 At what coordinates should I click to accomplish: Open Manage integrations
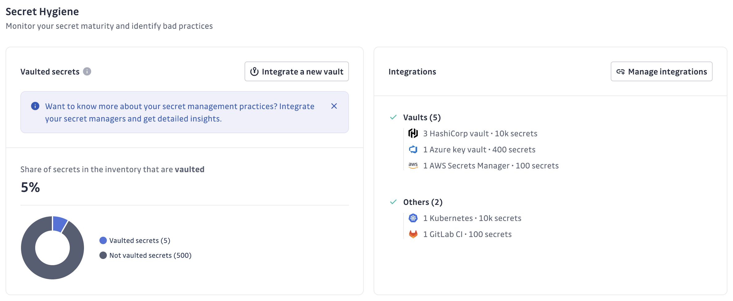(x=661, y=72)
